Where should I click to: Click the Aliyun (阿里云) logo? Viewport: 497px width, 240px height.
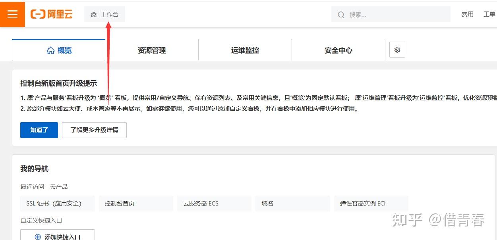(52, 14)
